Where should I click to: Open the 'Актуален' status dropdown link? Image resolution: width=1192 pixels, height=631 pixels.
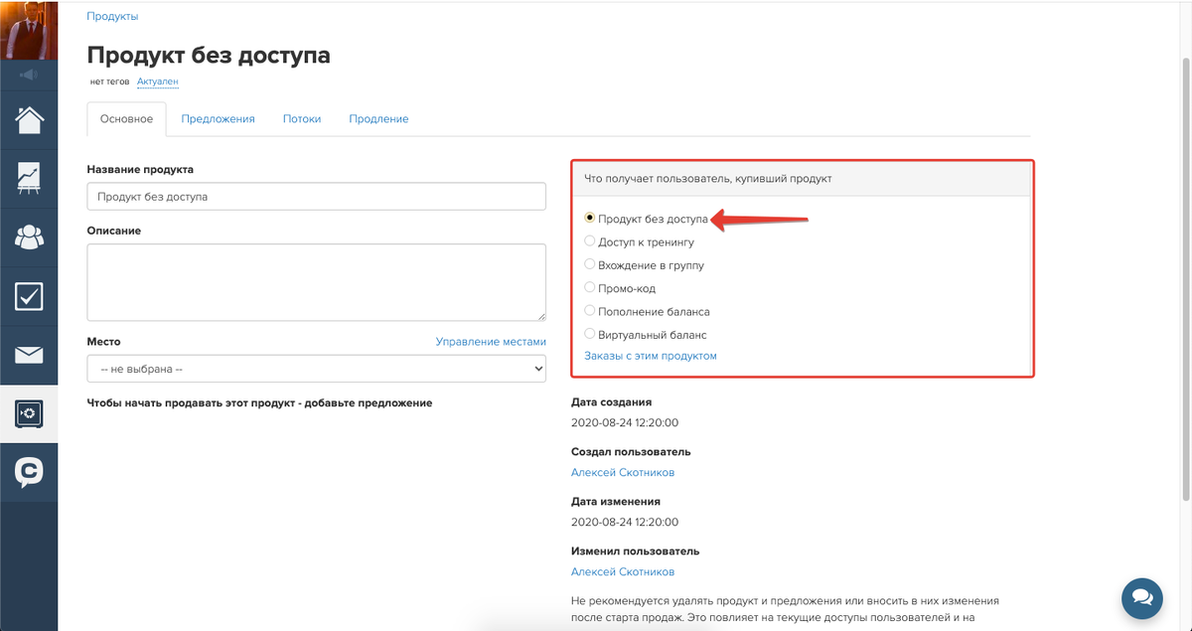158,81
